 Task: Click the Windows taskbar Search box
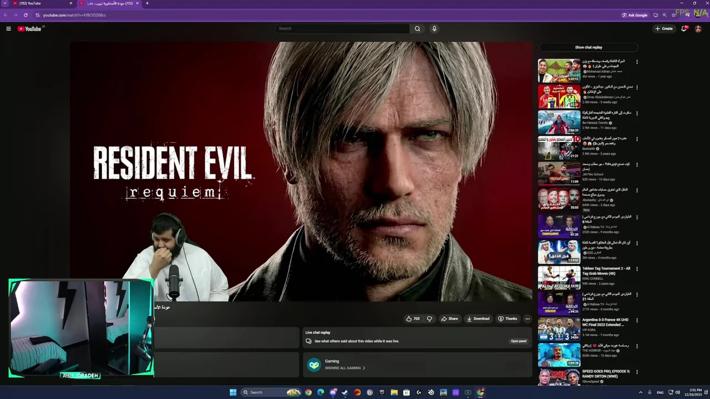271,392
